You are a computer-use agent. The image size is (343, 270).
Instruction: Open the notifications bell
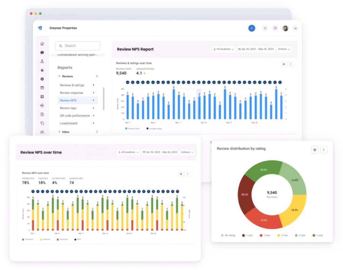265,28
